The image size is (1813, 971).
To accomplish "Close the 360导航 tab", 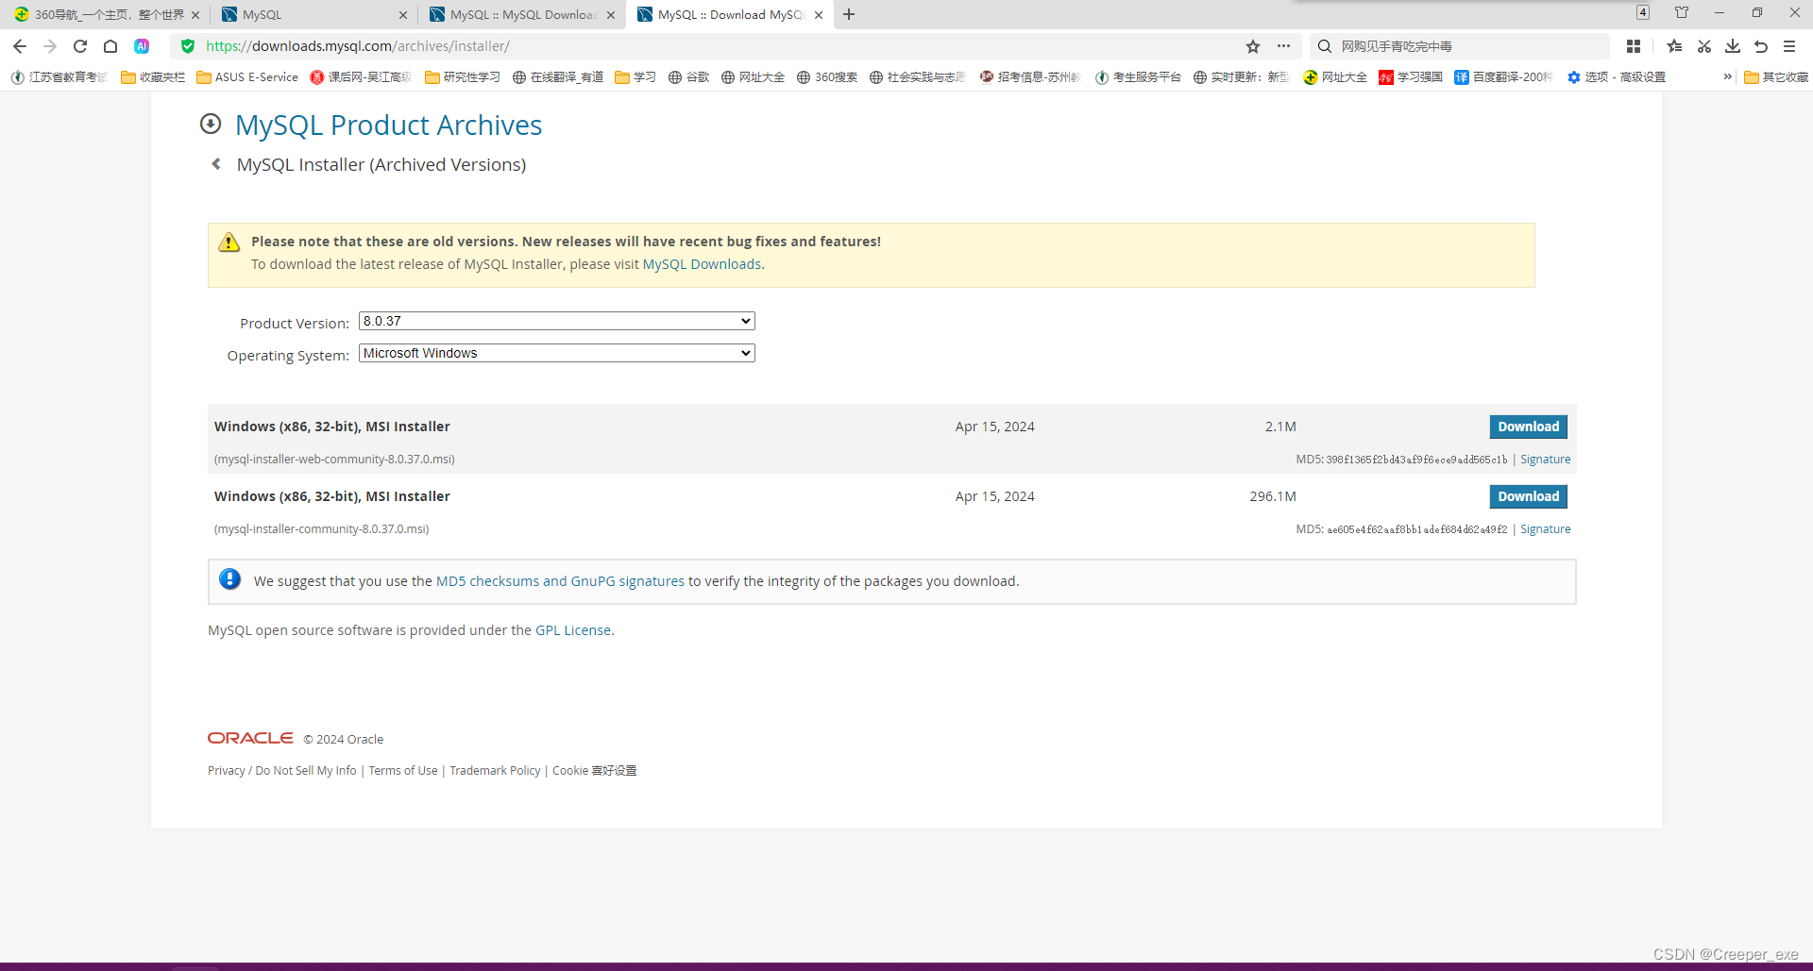I will coord(195,15).
